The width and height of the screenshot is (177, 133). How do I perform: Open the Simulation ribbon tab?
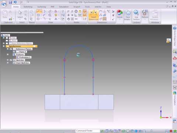pos(64,7)
